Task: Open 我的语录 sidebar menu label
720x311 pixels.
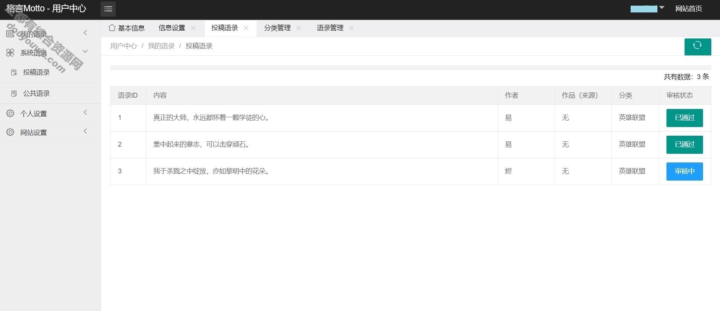Action: click(x=34, y=34)
